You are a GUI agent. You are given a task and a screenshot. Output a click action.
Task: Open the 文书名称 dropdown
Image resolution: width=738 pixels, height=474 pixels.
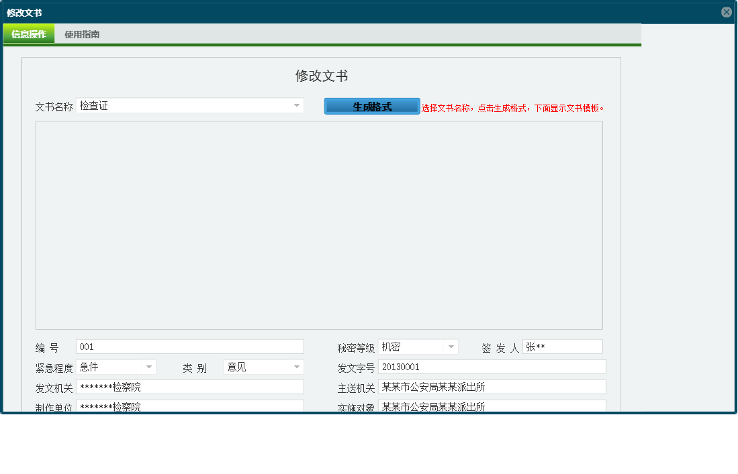click(297, 105)
